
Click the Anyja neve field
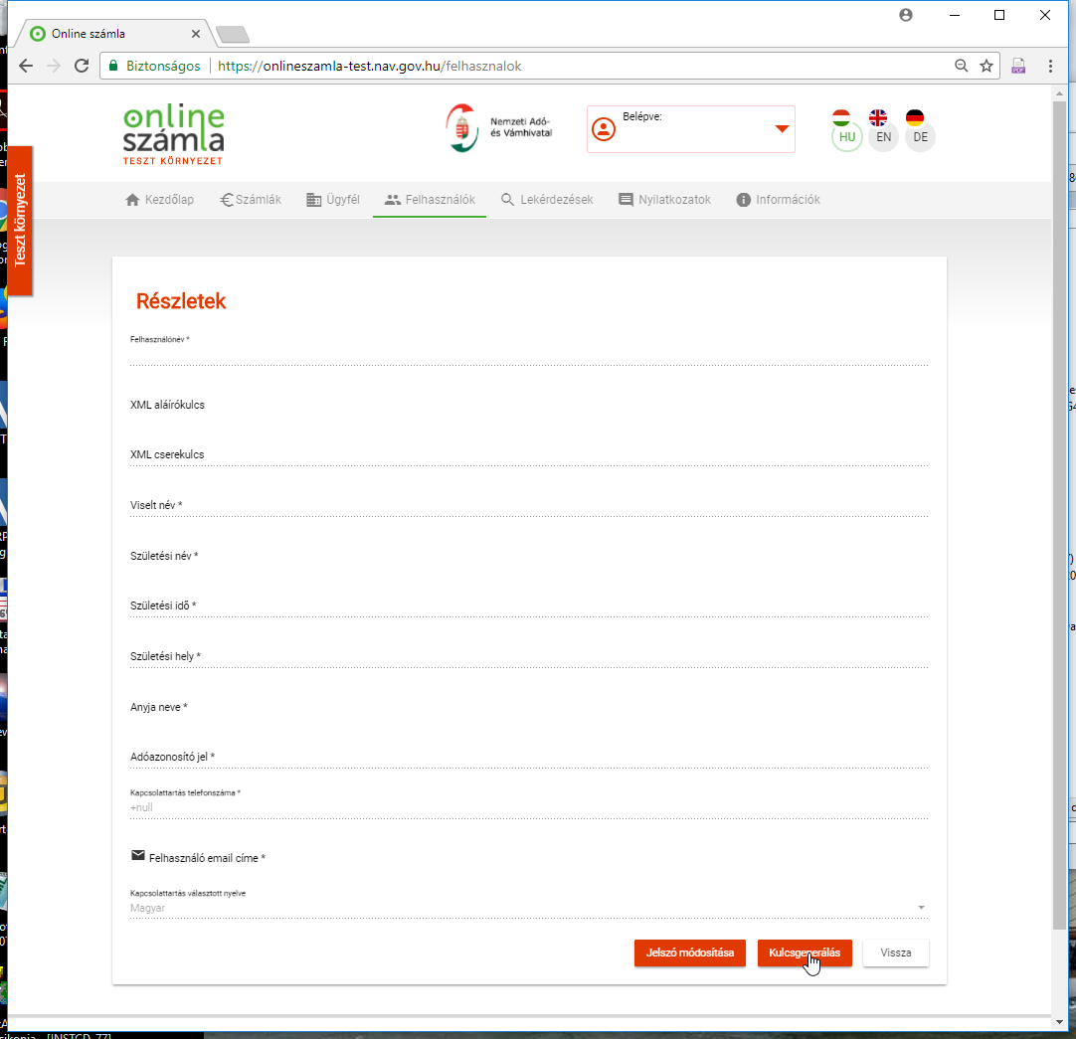click(x=528, y=707)
